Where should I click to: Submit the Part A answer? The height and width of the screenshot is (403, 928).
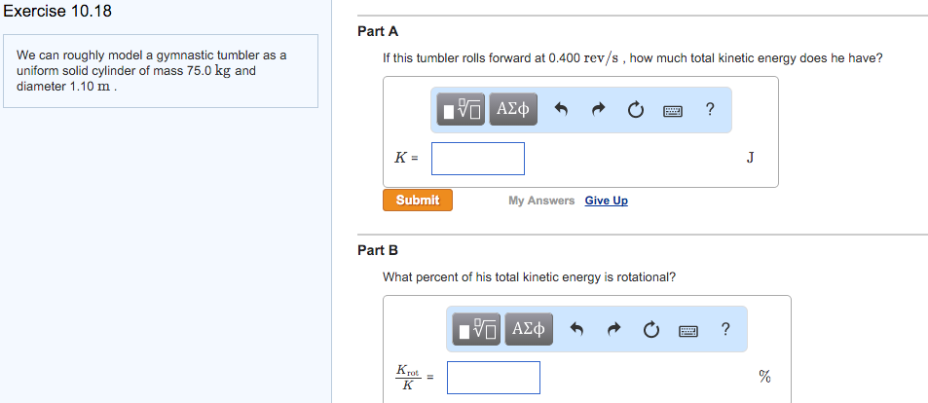418,201
